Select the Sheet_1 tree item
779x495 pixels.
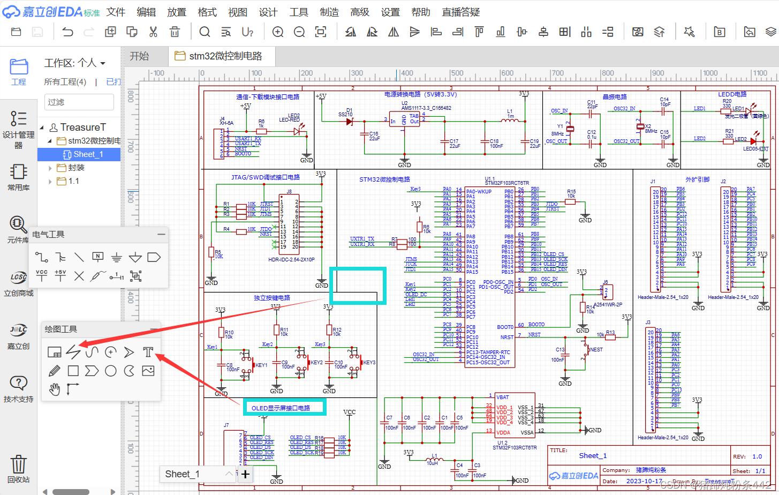tap(79, 154)
